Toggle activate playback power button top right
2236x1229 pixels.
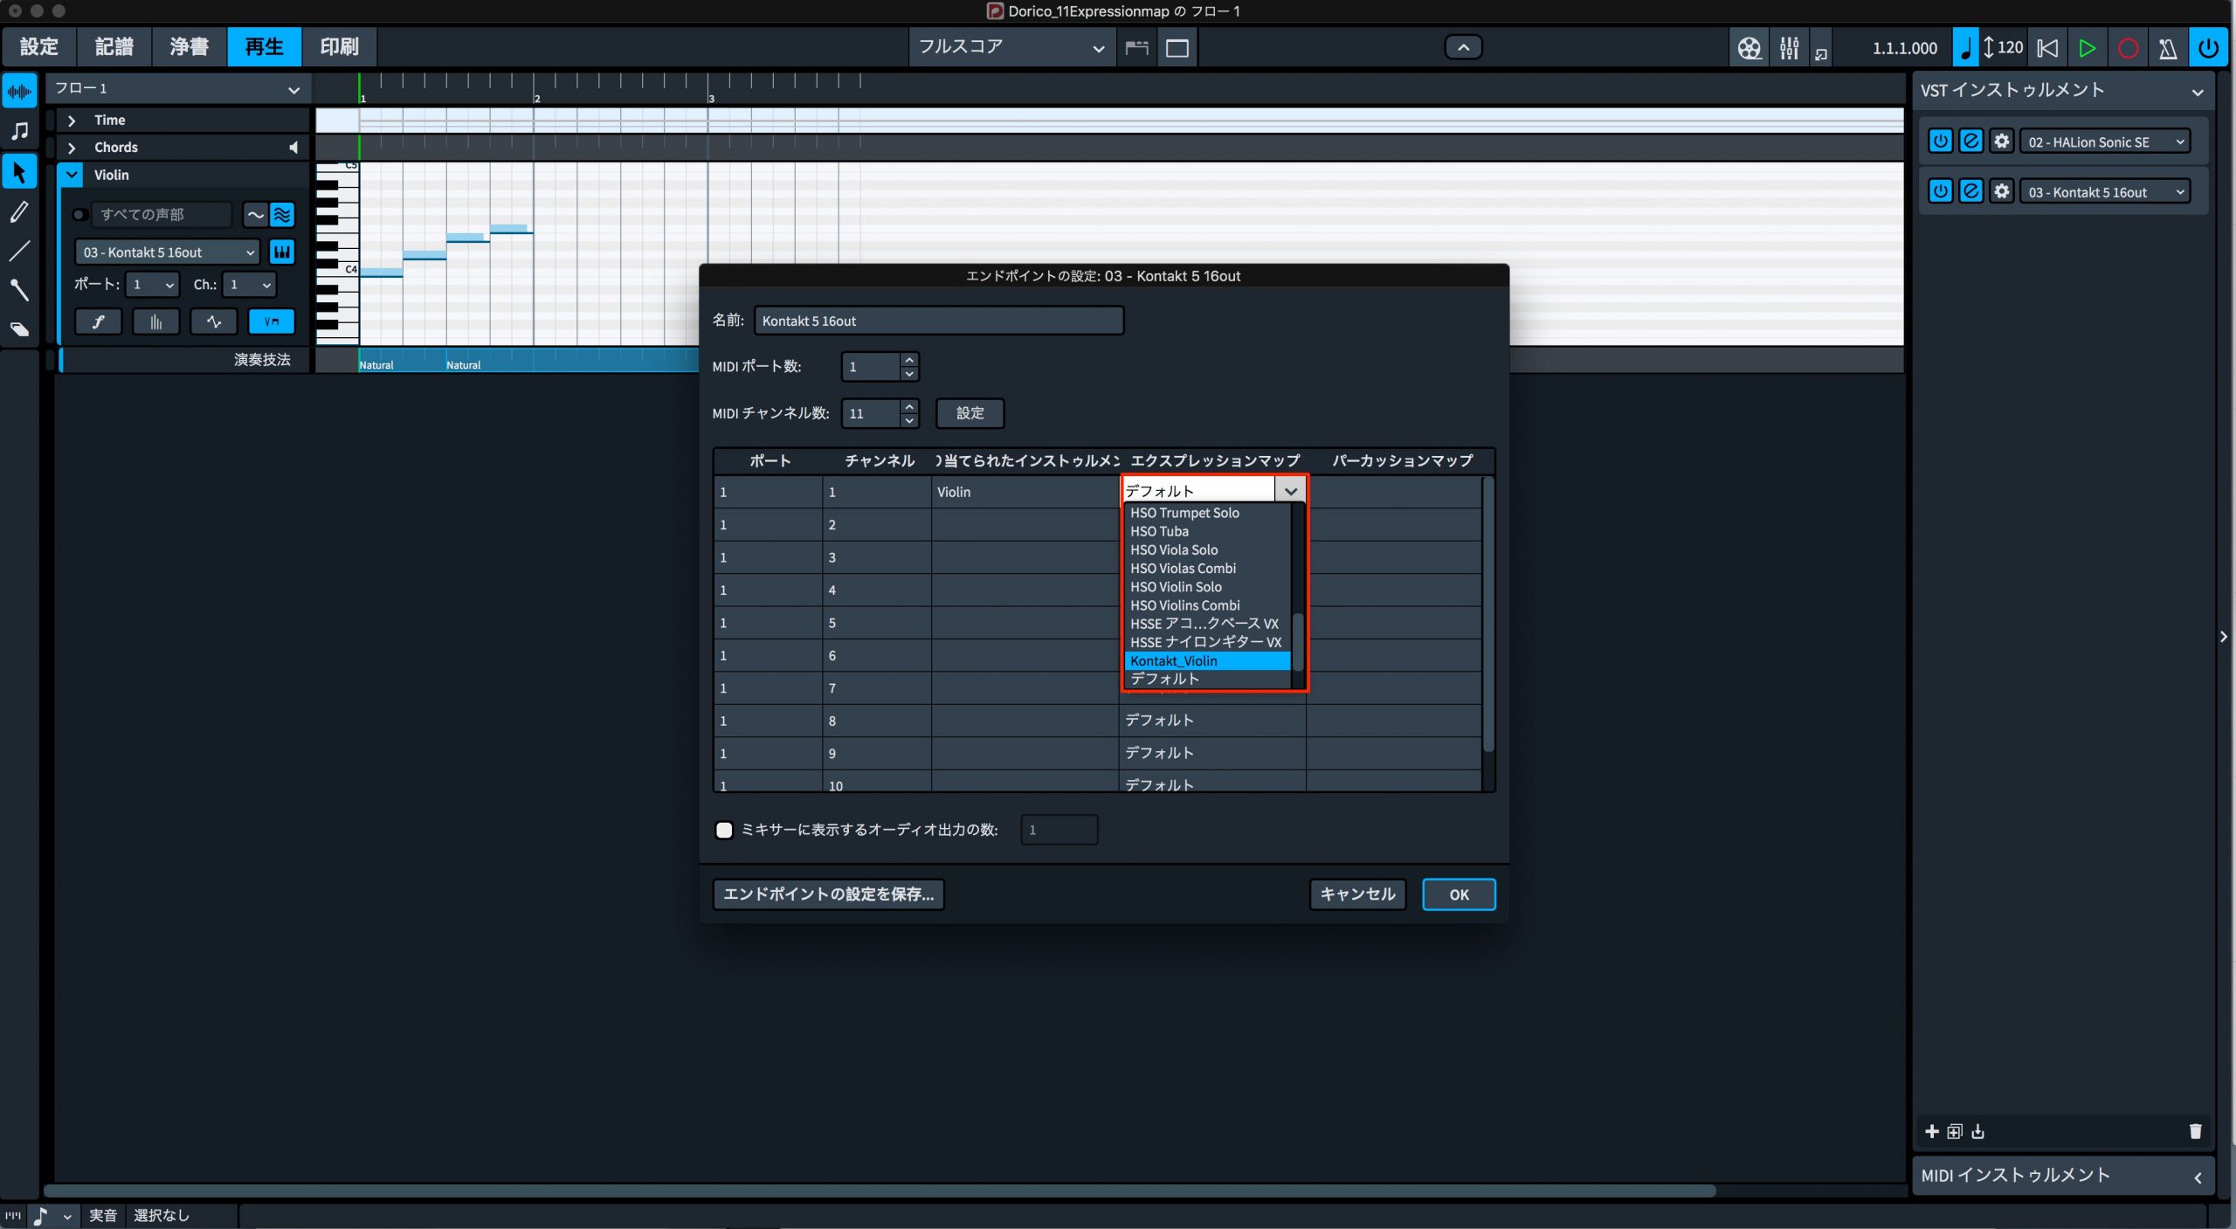pyautogui.click(x=2208, y=48)
